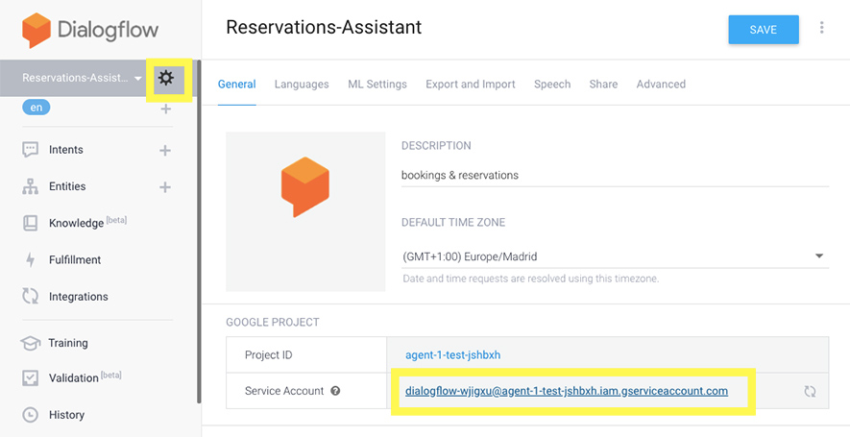
Task: Click the Fulfillment lightning bolt icon
Action: coord(31,259)
